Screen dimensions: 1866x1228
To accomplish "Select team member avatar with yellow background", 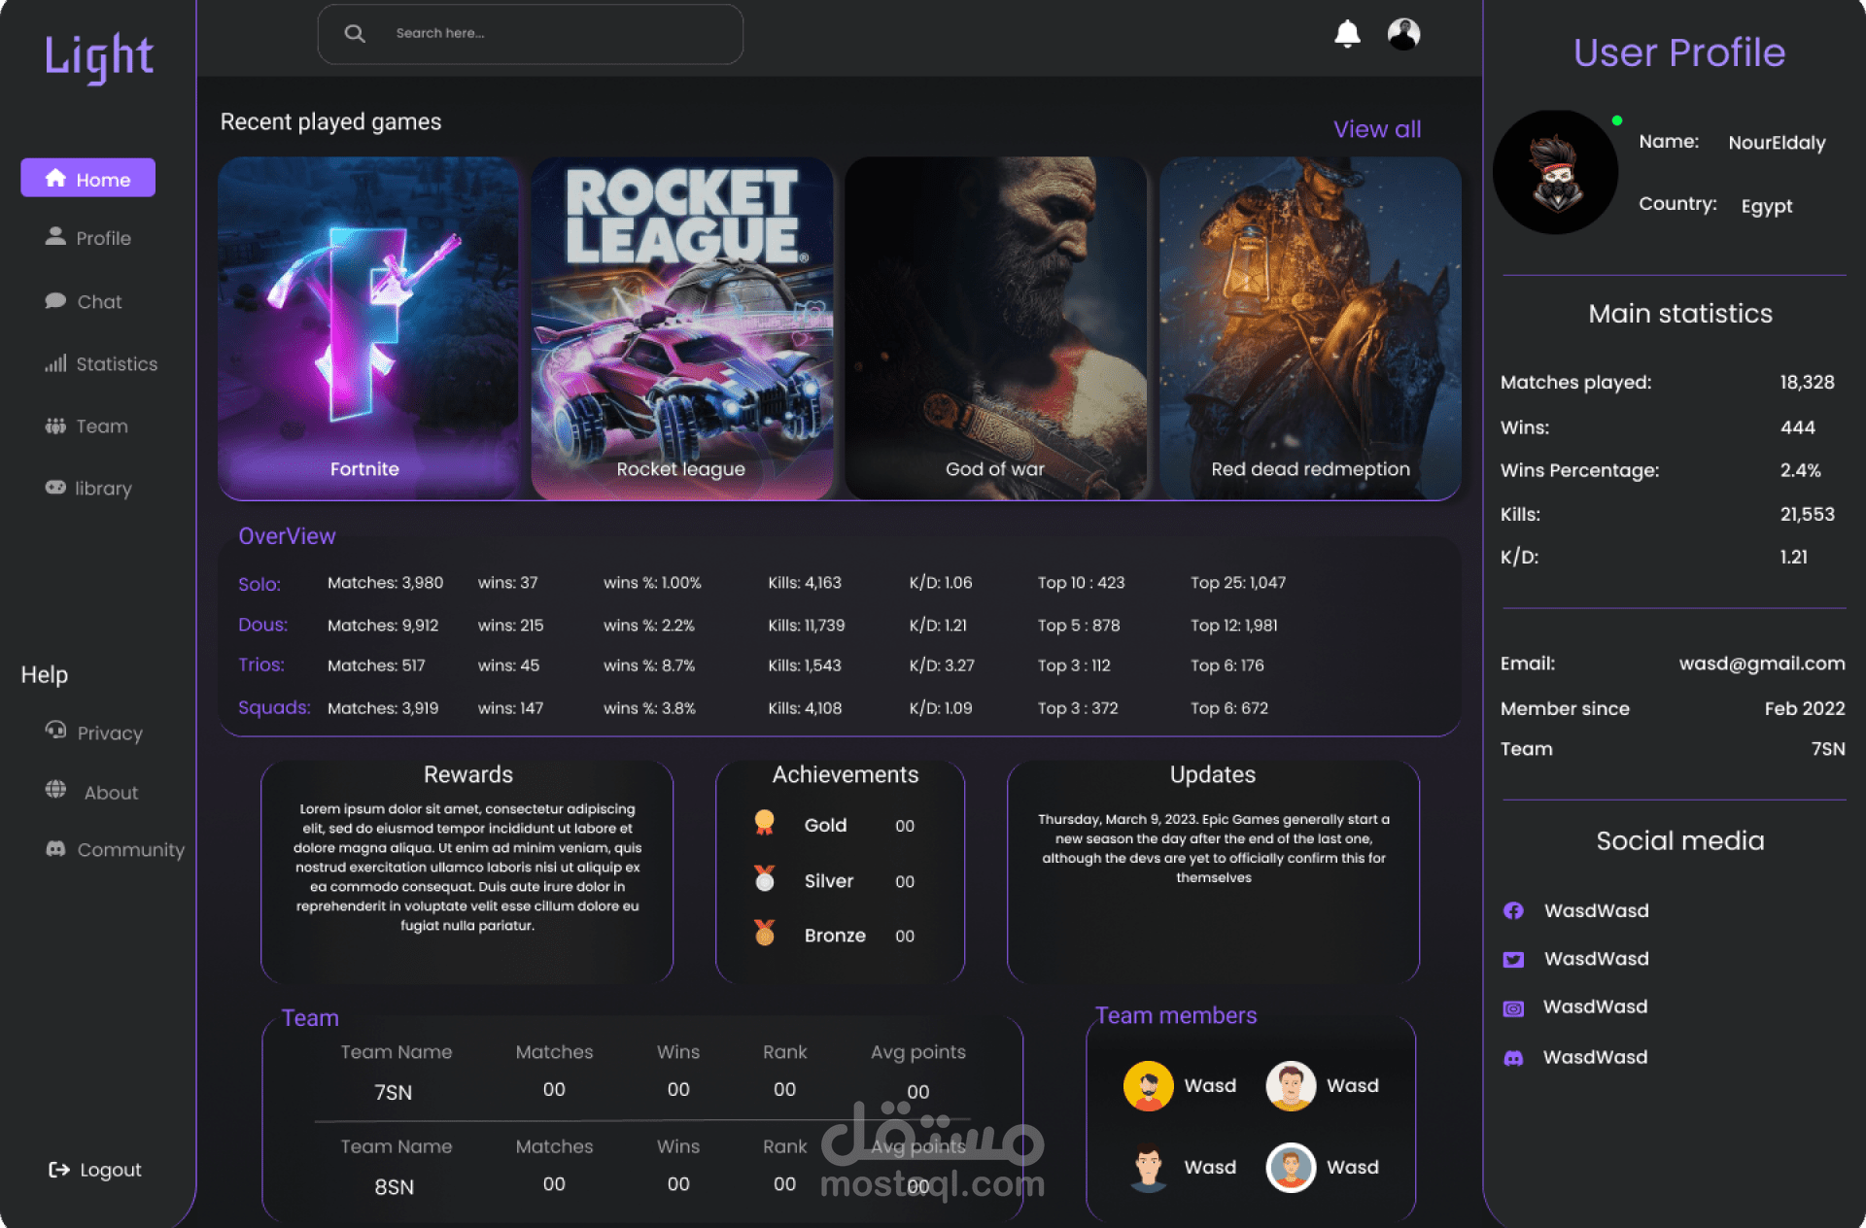I will coord(1148,1085).
